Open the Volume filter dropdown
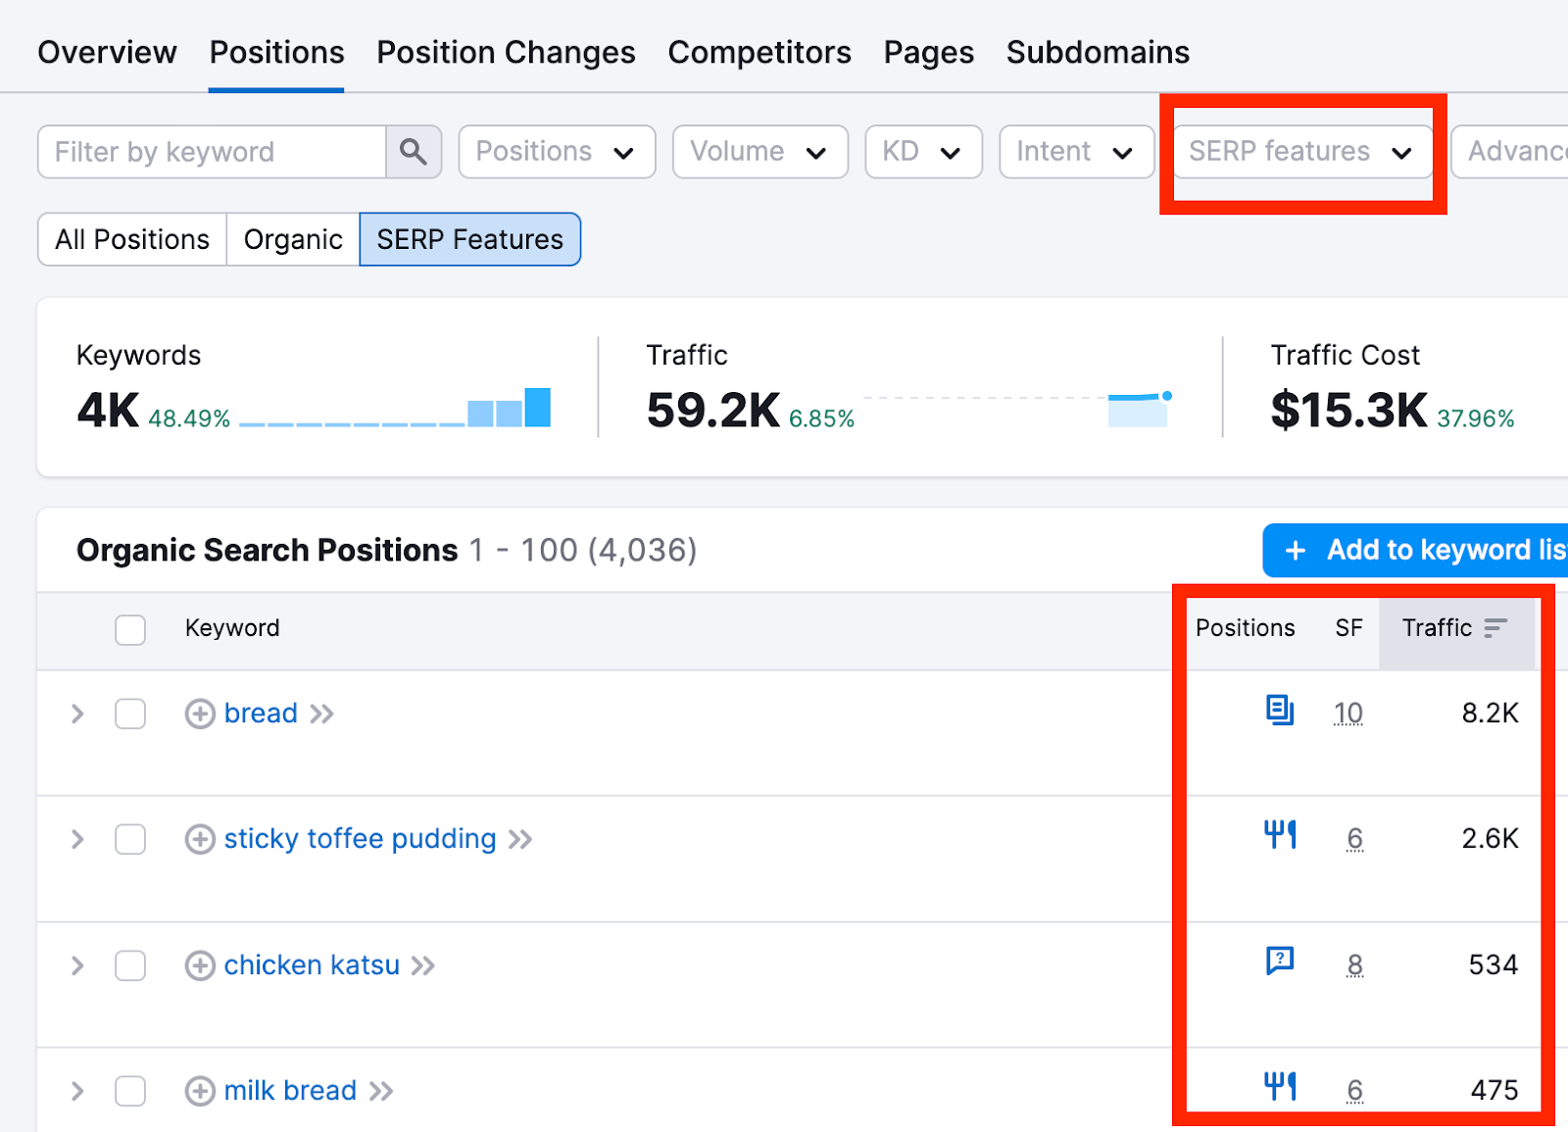 (x=759, y=152)
